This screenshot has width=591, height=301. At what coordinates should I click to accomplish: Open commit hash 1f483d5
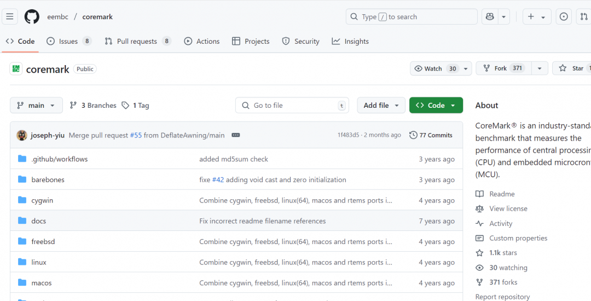point(348,135)
